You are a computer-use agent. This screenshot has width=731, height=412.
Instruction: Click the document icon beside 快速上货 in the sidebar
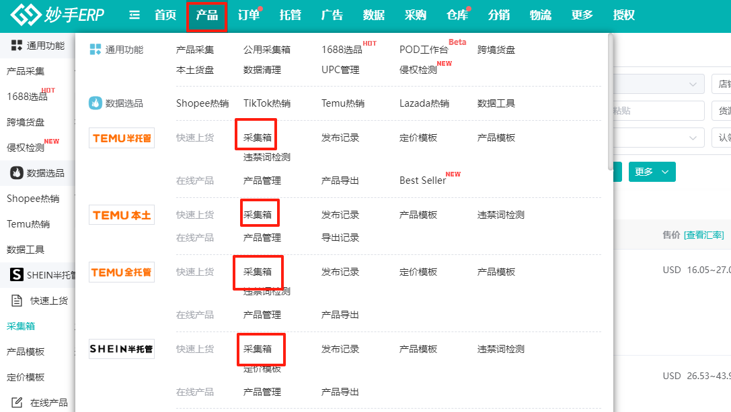pos(17,301)
